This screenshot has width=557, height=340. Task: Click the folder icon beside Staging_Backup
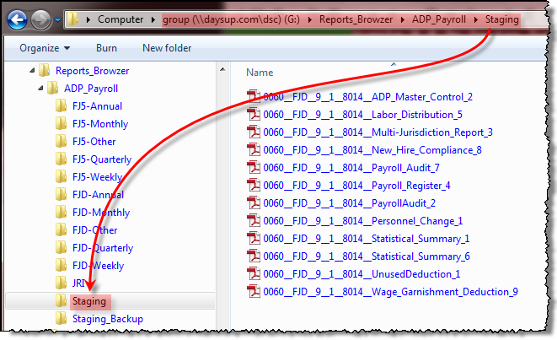pos(62,319)
